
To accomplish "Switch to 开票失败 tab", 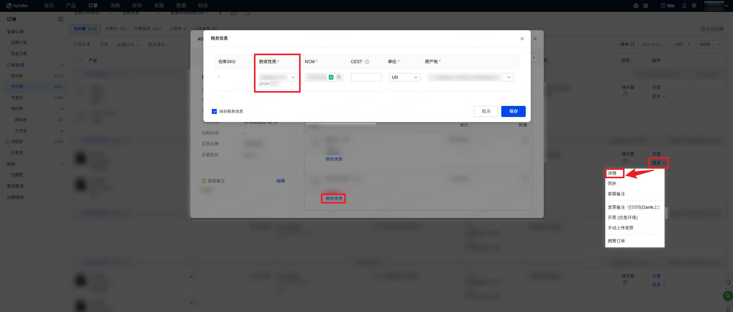I will coord(148,29).
